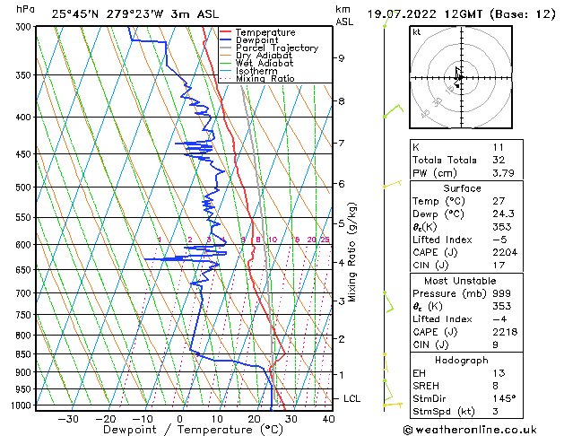Click the 'km ASL' altitude axis header
Screen dimensions: 564x436
click(x=344, y=15)
